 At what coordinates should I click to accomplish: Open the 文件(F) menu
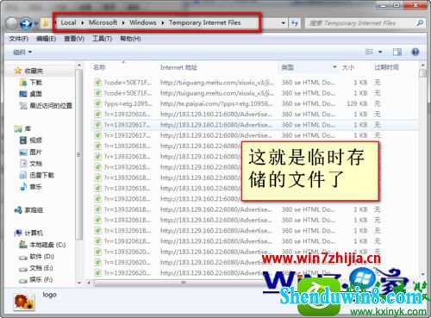(x=18, y=39)
